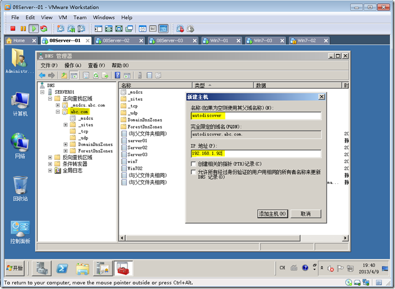Click the red toolbox taskbar icon
Image resolution: width=395 pixels, height=289 pixels.
pyautogui.click(x=123, y=268)
